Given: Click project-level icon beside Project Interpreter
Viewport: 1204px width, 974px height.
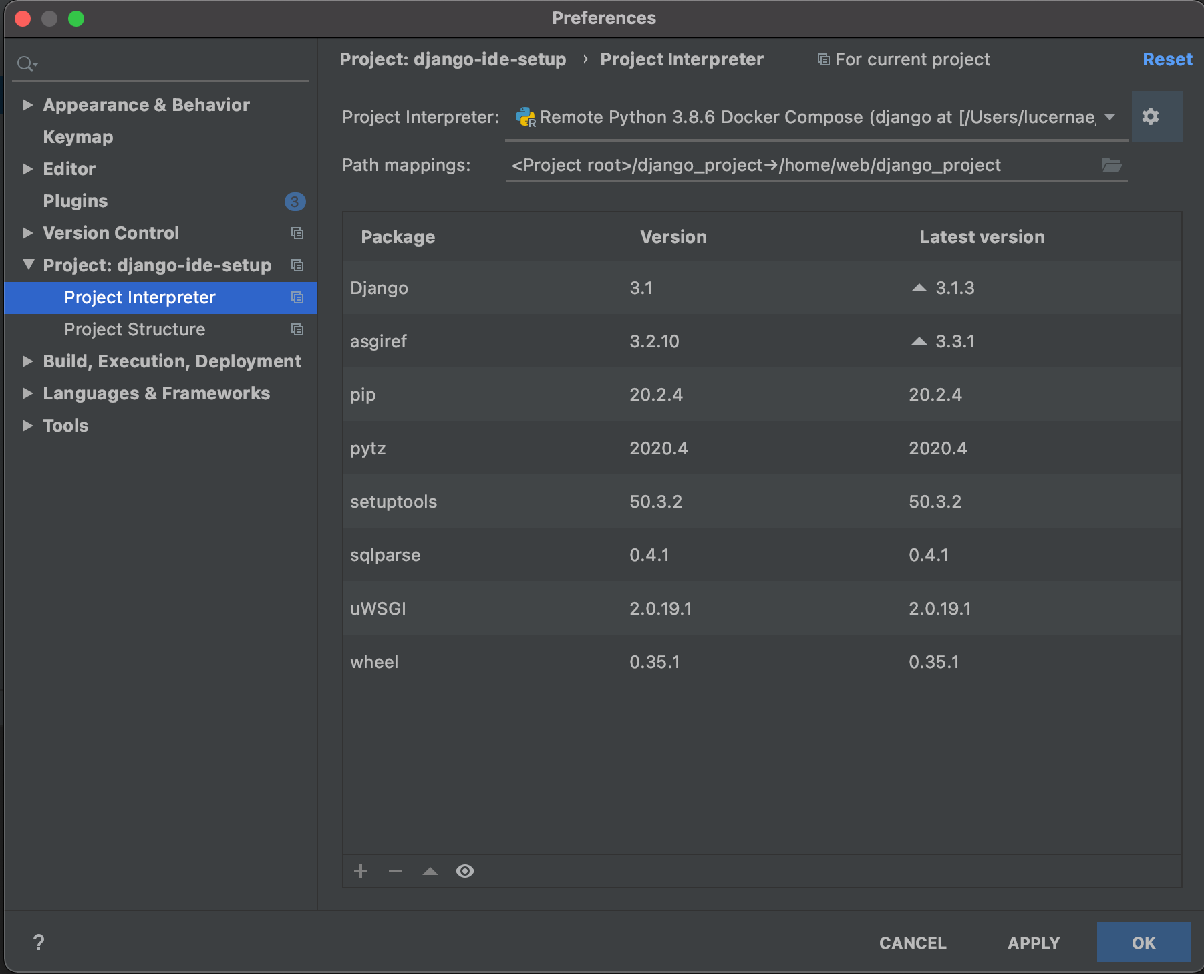Looking at the screenshot, I should pos(297,297).
